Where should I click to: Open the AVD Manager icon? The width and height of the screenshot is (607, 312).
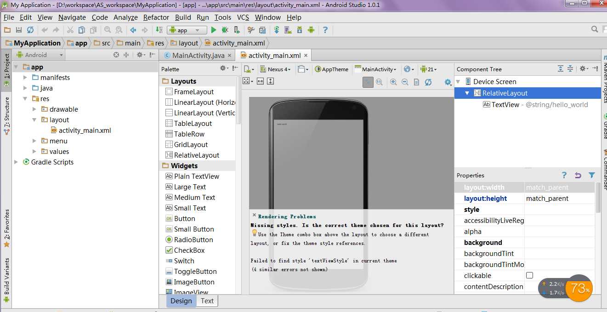(x=288, y=30)
